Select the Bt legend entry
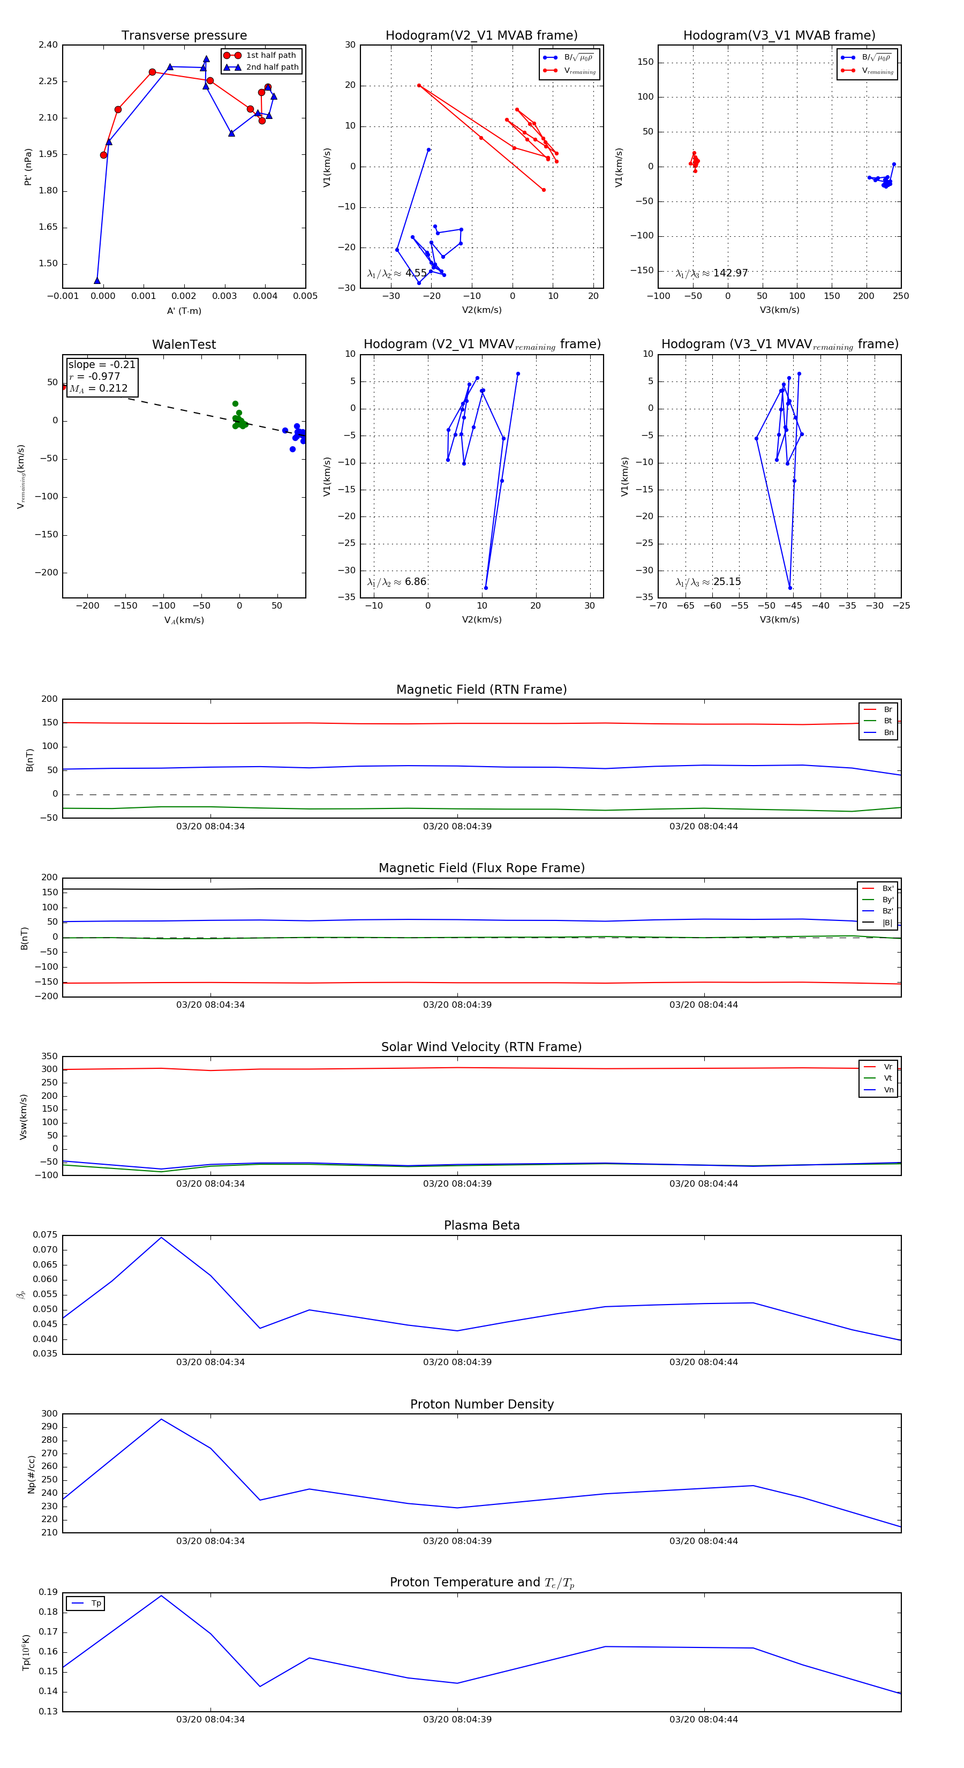 tap(878, 721)
